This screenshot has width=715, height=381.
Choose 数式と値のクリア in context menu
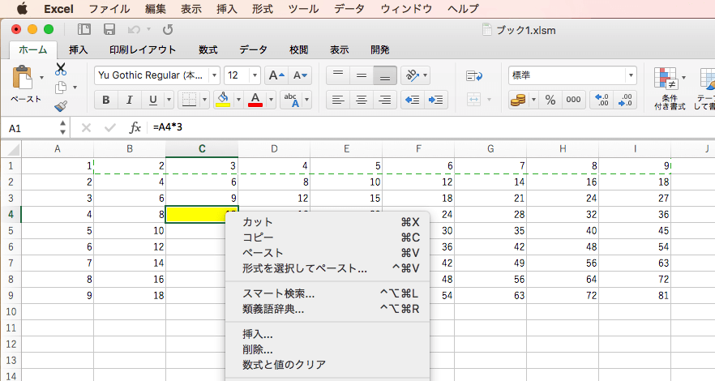tap(328, 365)
